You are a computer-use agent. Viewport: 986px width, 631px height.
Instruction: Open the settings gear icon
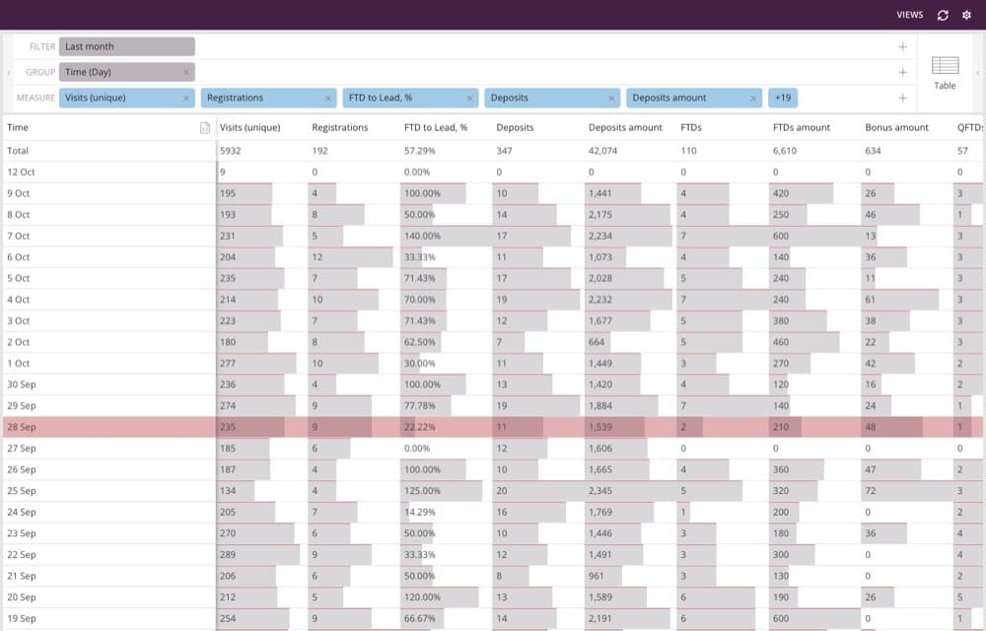tap(966, 15)
